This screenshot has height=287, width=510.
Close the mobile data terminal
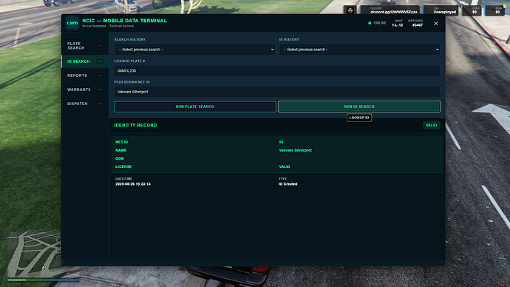pyautogui.click(x=436, y=24)
